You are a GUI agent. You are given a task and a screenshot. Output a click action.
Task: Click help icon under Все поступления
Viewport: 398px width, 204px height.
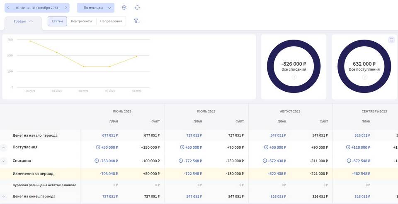[x=364, y=77]
